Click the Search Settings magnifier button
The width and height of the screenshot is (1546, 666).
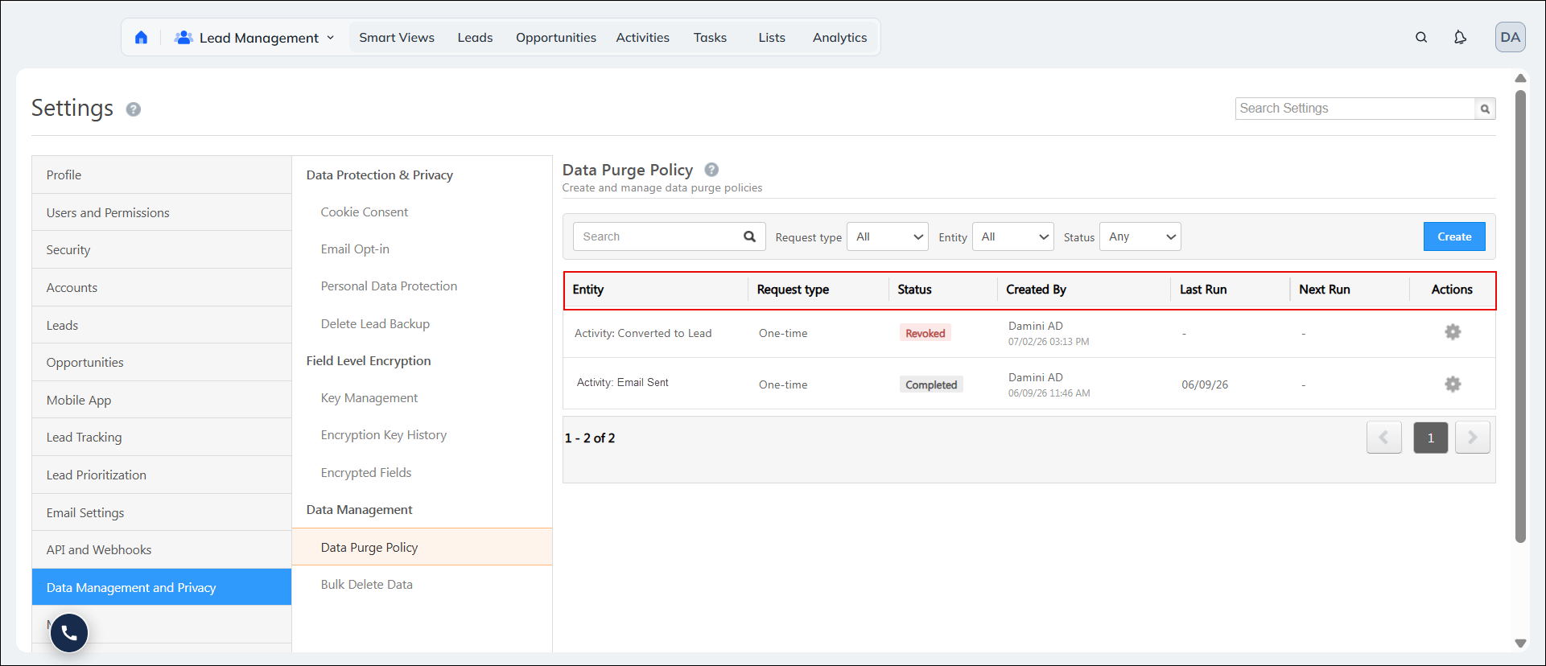pyautogui.click(x=1485, y=109)
